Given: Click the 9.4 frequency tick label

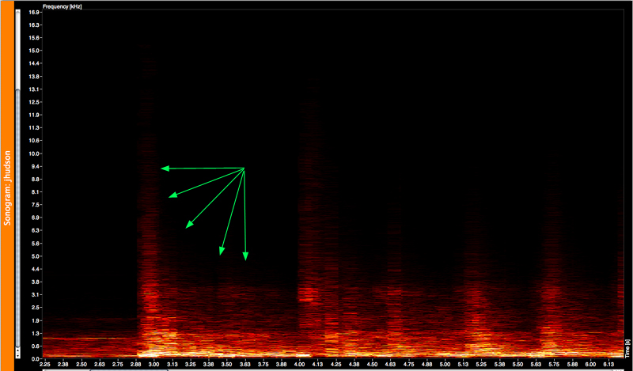Looking at the screenshot, I should coord(35,166).
